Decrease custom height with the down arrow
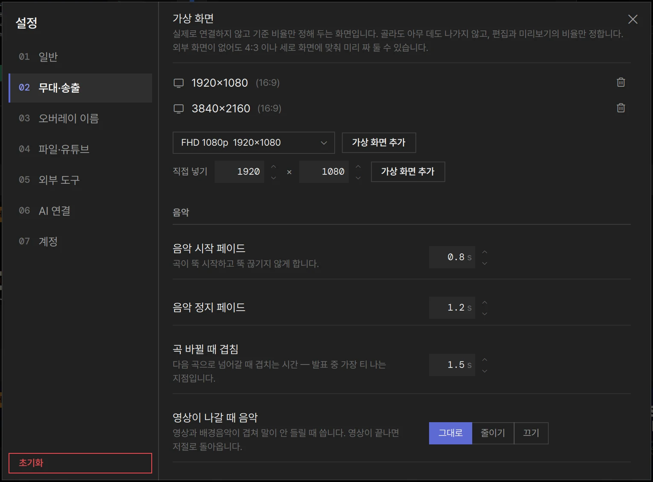 [x=358, y=177]
